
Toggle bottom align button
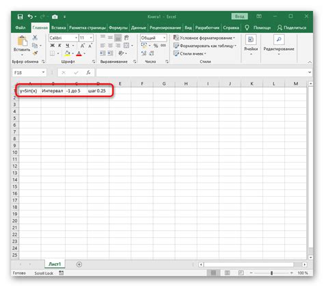pos(118,37)
